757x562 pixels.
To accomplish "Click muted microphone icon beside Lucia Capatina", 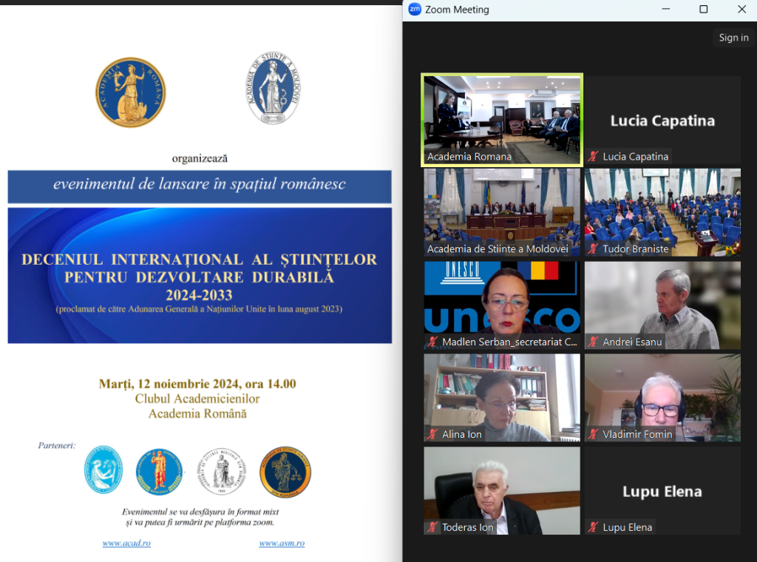I will tap(594, 157).
